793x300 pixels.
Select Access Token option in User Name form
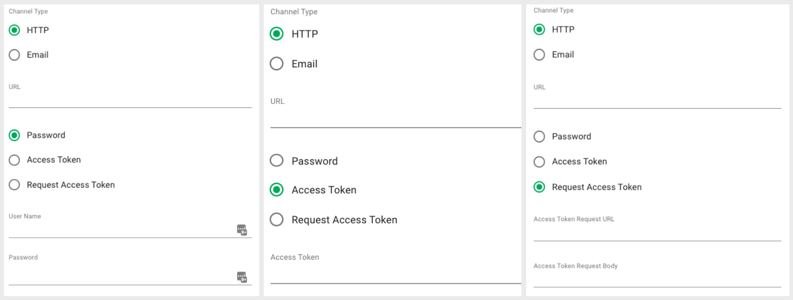click(x=14, y=160)
